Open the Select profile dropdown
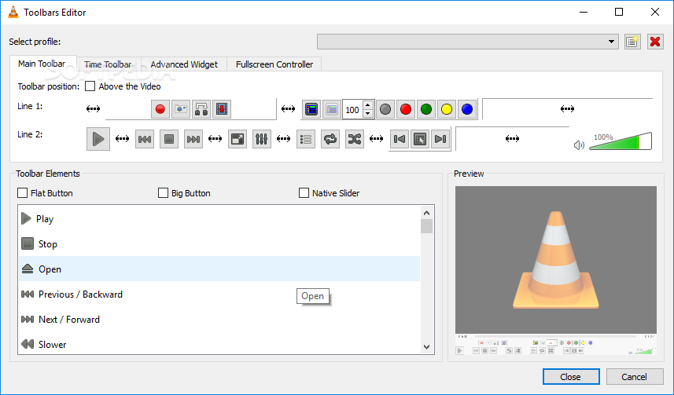The height and width of the screenshot is (395, 674). pos(468,42)
